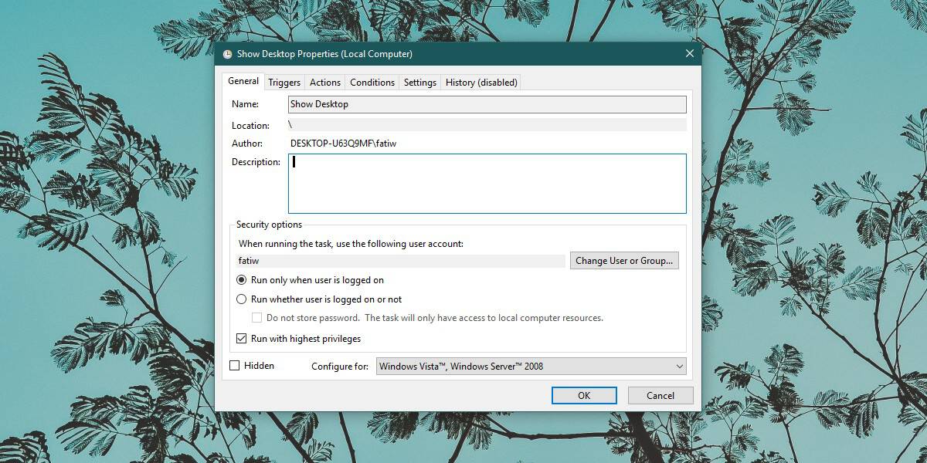Toggle Do not store password checkbox
Screen dimensions: 927x463
click(x=257, y=318)
